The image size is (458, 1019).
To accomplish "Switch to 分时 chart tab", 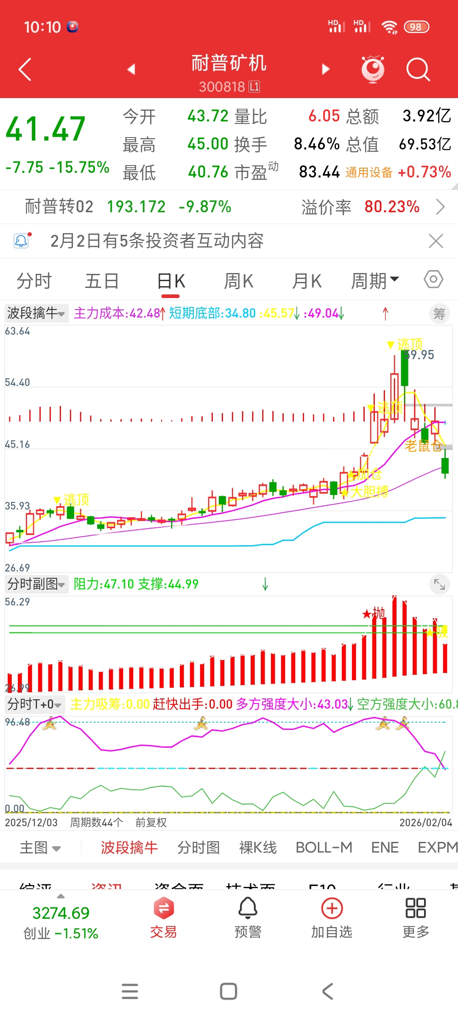I will click(34, 281).
